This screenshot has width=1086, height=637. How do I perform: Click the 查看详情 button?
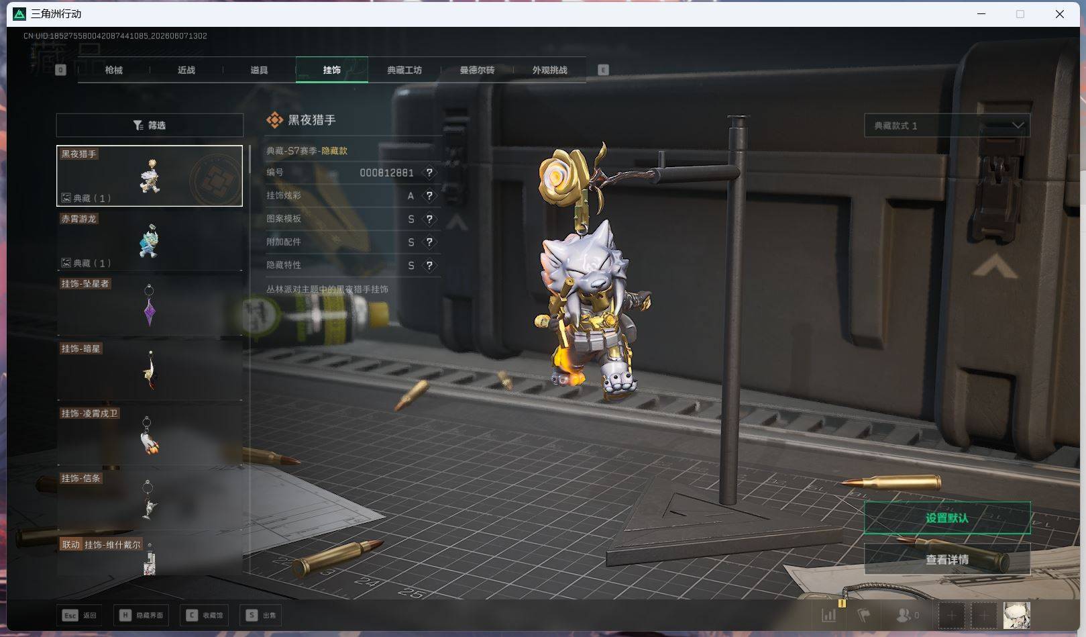pos(947,559)
